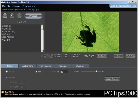
Task: Switch to the Resize tab
Action: (10, 66)
